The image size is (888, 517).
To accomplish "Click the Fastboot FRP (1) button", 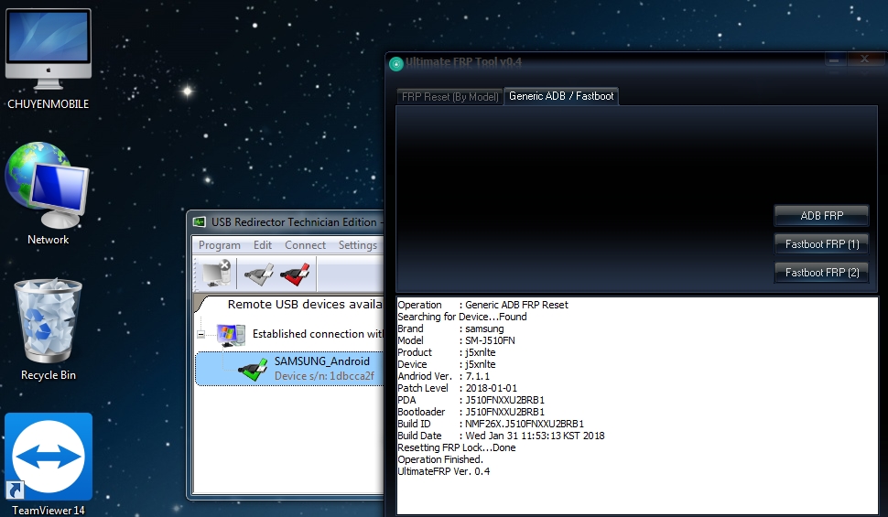I will [821, 244].
